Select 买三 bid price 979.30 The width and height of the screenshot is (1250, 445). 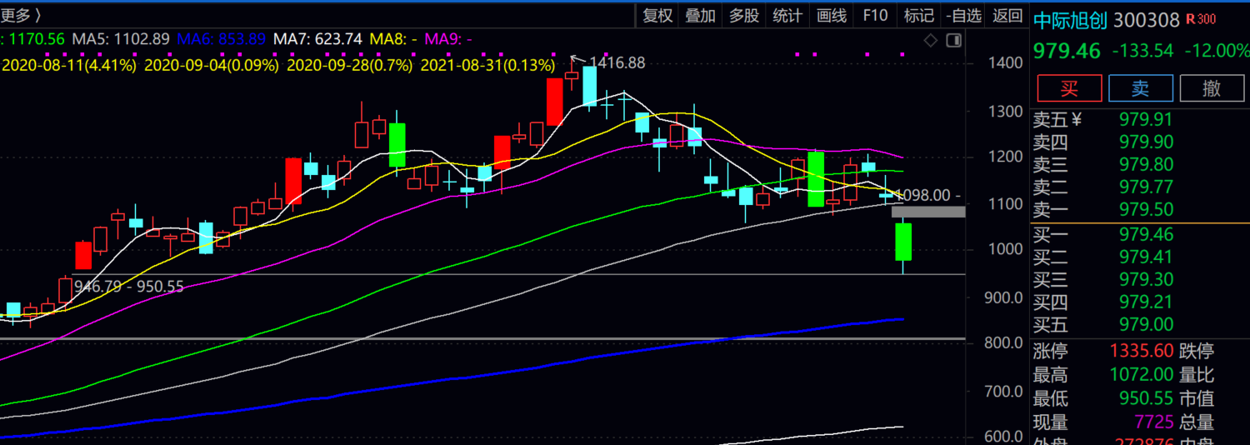(1146, 280)
